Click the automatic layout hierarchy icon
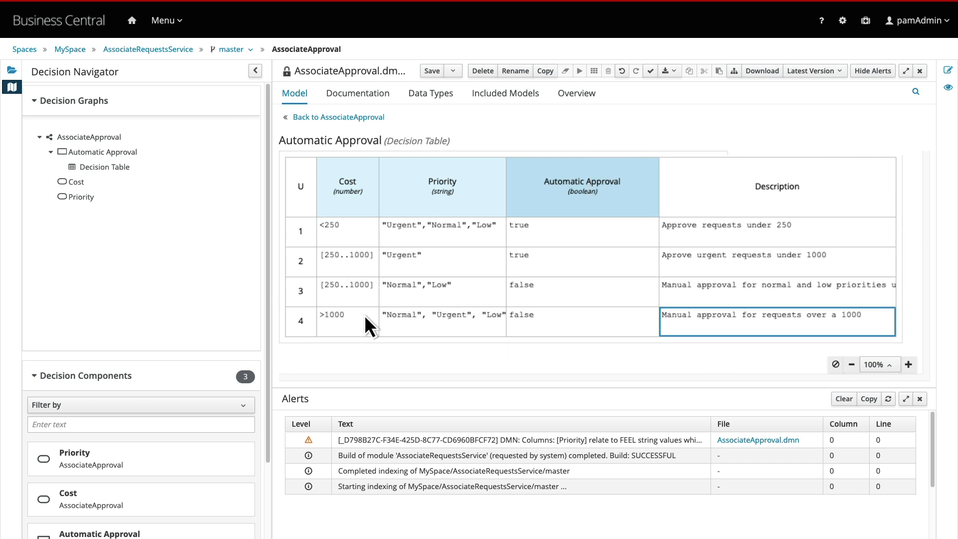 click(734, 71)
